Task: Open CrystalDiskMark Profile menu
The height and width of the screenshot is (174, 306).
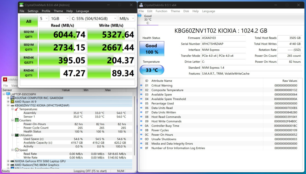Action: [x=46, y=11]
